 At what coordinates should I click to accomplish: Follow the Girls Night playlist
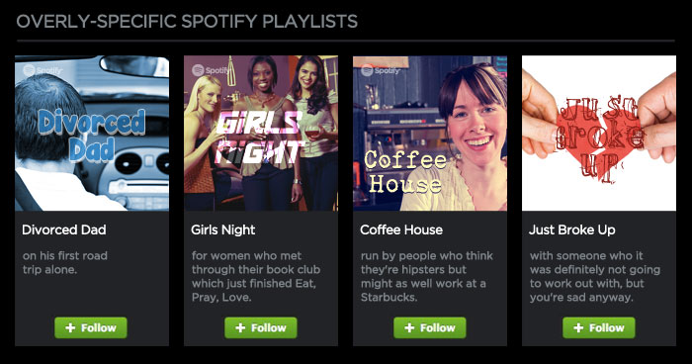click(x=260, y=327)
